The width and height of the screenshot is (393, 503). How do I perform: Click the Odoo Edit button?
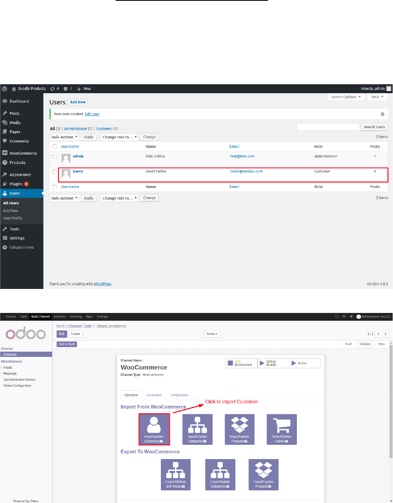[62, 334]
